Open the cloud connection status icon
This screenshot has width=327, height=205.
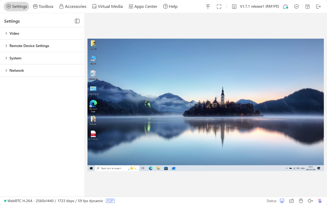[285, 7]
